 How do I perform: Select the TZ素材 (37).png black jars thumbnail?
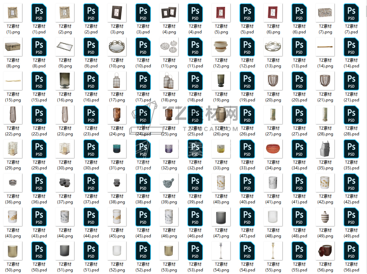point(65,183)
